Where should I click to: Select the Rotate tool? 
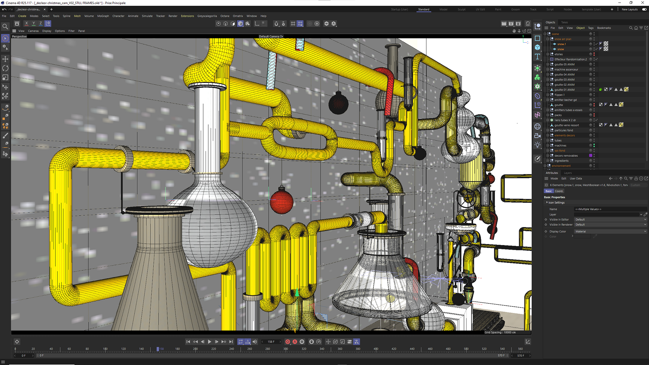(x=5, y=68)
